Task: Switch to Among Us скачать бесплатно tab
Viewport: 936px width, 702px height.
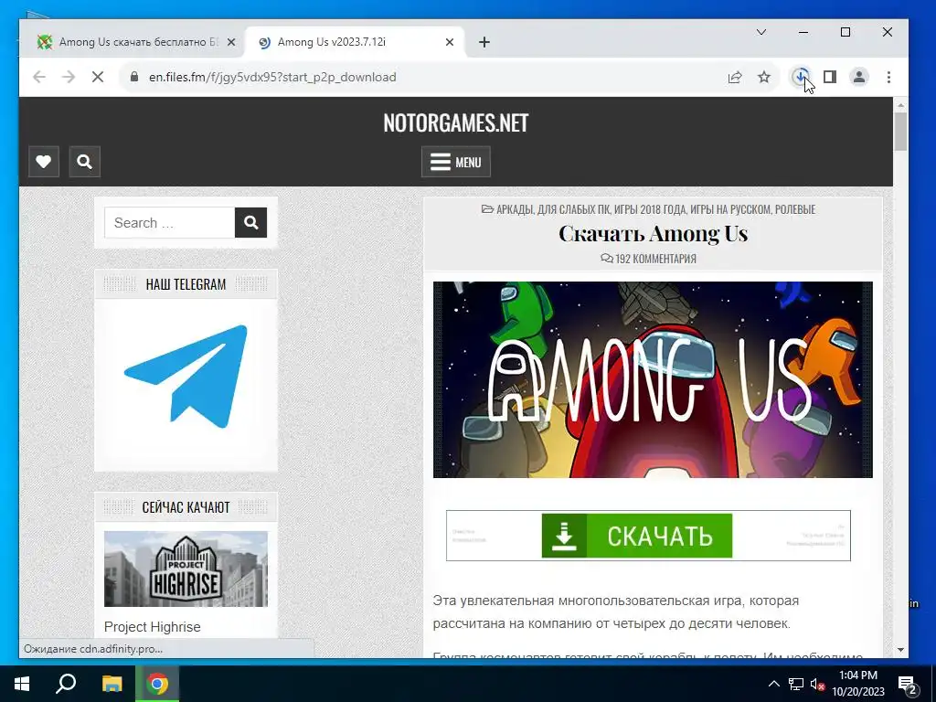Action: coord(132,42)
